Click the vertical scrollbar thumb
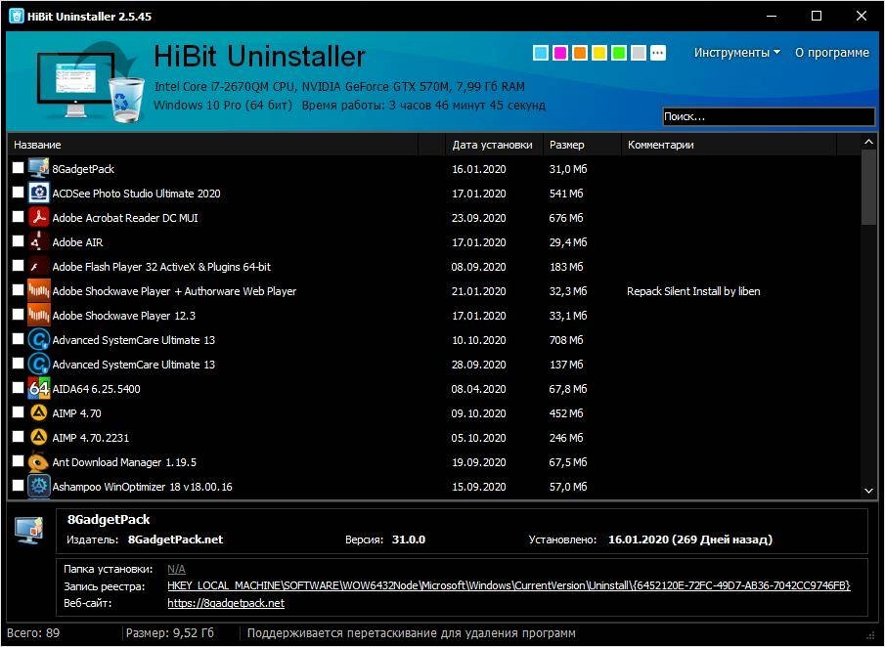Screen dimensions: 885x647 pyautogui.click(x=868, y=188)
